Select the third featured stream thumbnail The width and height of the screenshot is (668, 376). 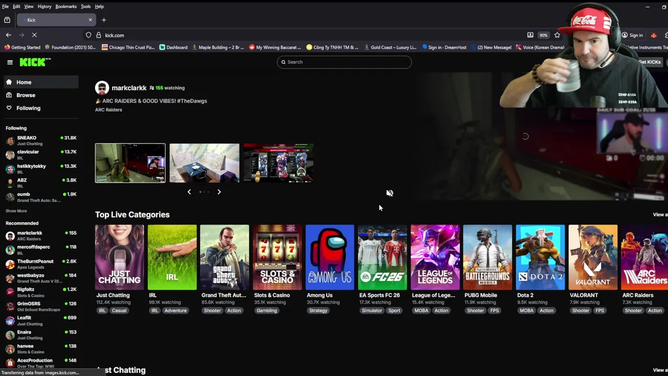pos(278,163)
